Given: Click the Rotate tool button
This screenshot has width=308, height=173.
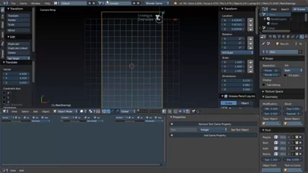Looking at the screenshot, I should coord(18,20).
